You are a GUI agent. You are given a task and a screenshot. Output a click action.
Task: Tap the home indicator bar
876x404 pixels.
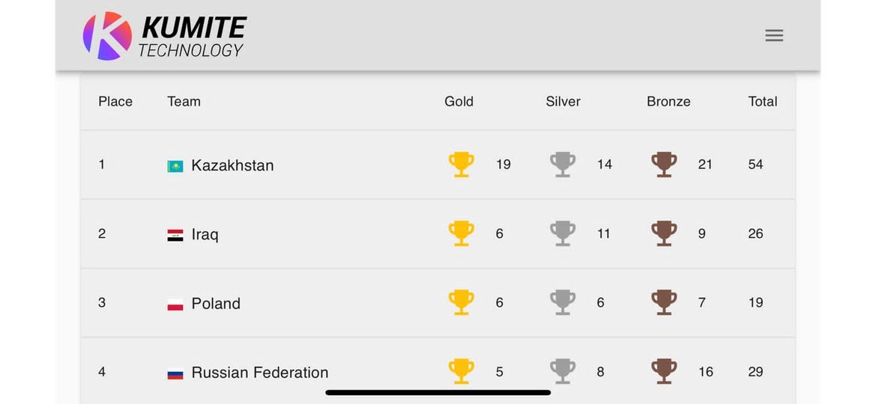click(438, 392)
